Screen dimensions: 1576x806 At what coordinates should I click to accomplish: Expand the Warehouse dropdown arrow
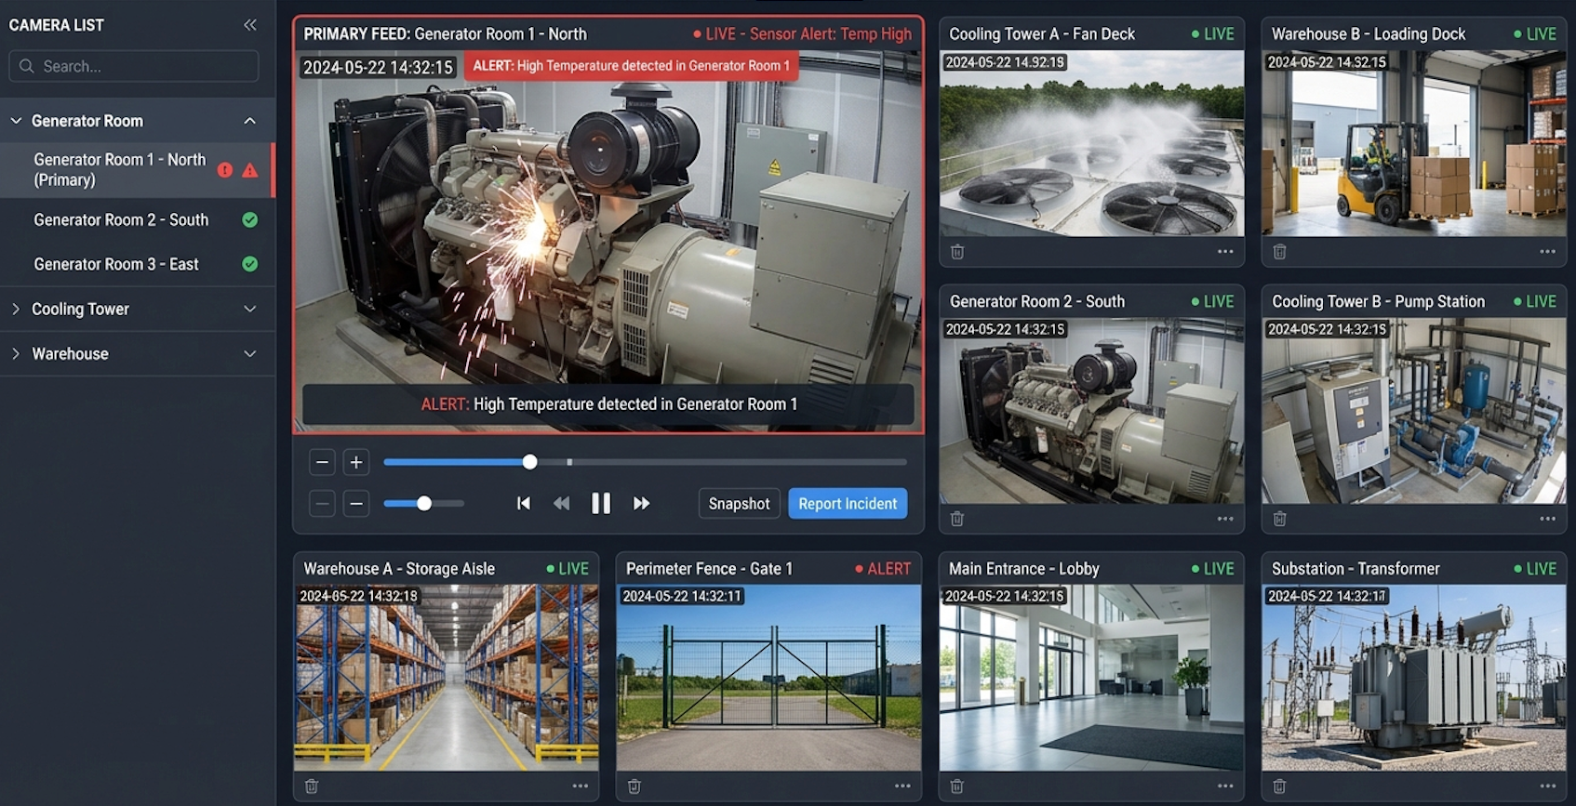[249, 353]
